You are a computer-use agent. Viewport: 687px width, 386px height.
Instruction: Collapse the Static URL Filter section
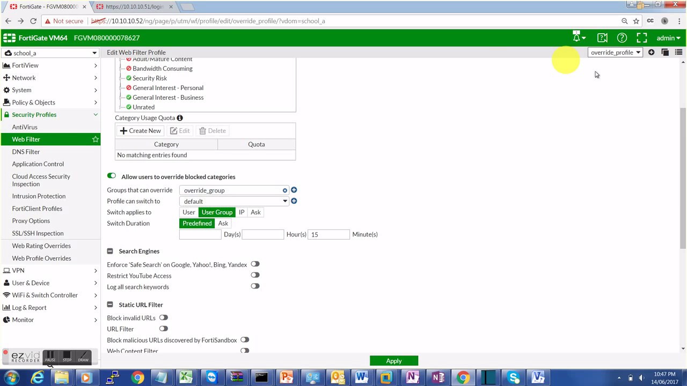pos(110,305)
